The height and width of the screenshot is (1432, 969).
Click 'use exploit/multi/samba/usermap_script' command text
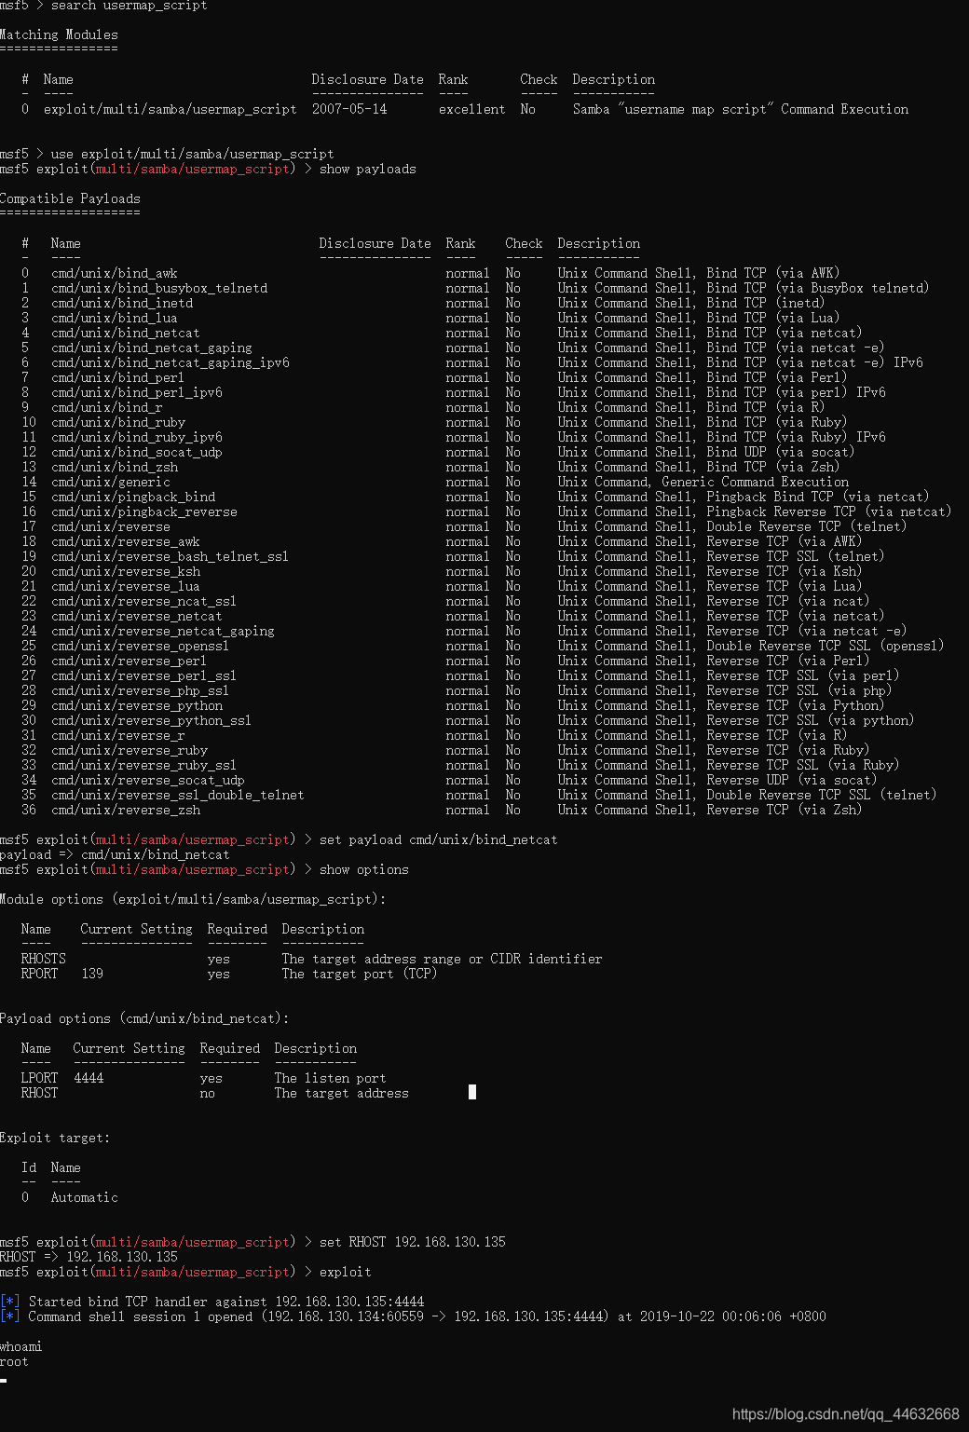[x=192, y=154]
